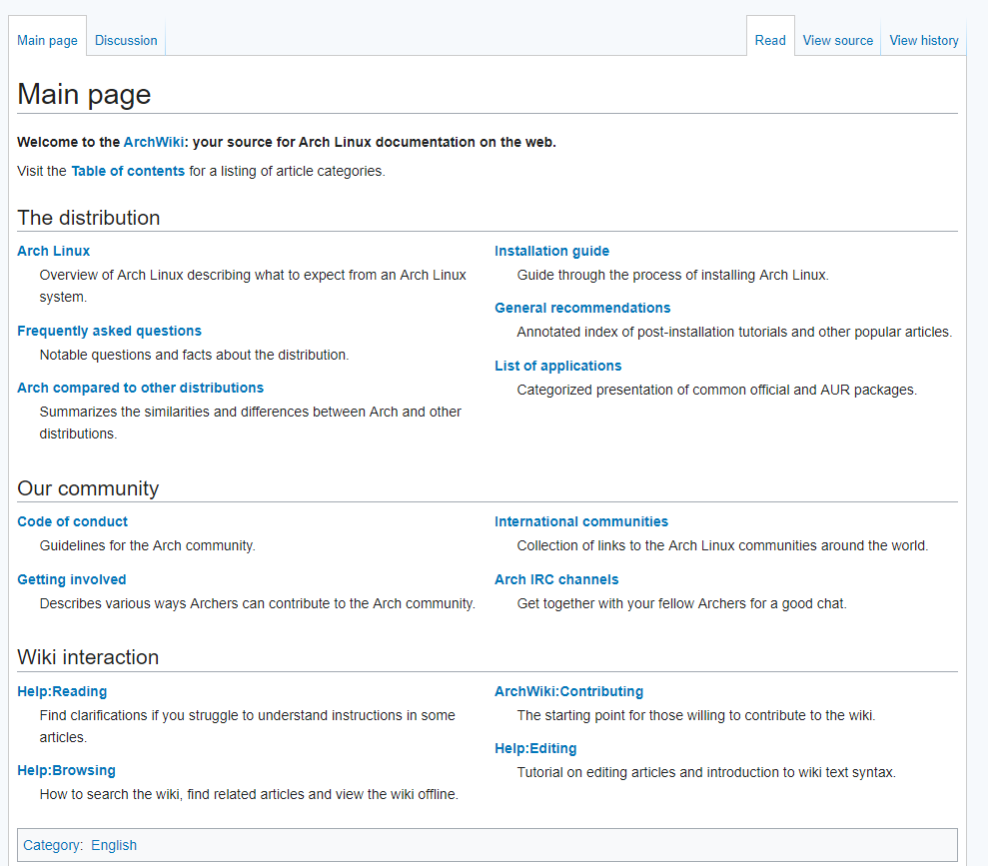Select the Read tab

770,40
